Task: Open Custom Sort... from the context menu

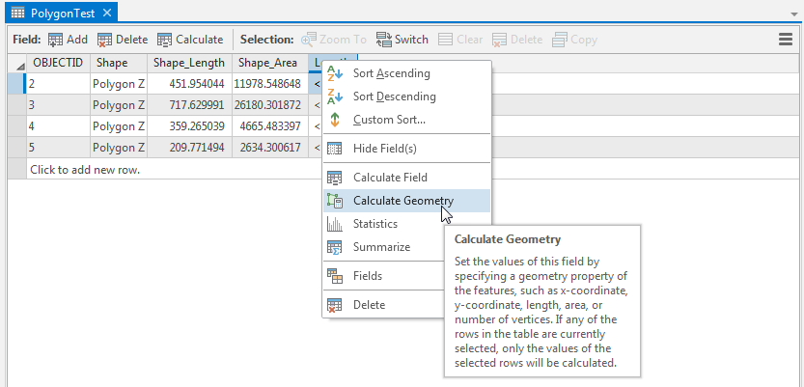Action: pyautogui.click(x=406, y=120)
